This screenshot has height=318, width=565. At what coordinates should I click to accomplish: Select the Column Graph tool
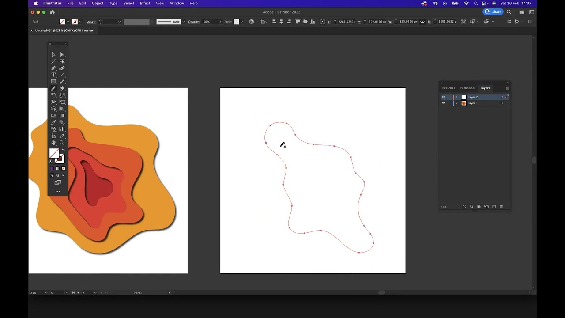coord(62,129)
